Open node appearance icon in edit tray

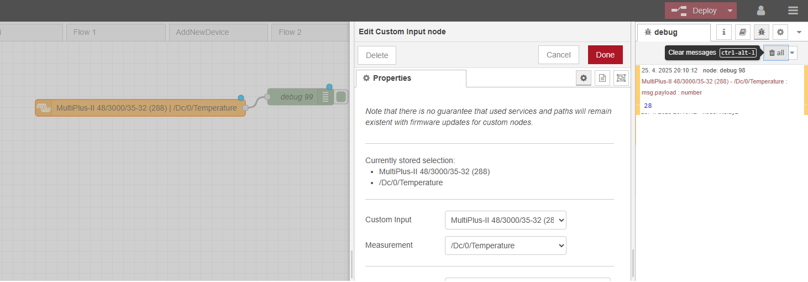pos(621,79)
